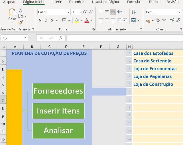The width and height of the screenshot is (183, 145).
Task: Open the Arquivo tab
Action: click(x=9, y=2)
